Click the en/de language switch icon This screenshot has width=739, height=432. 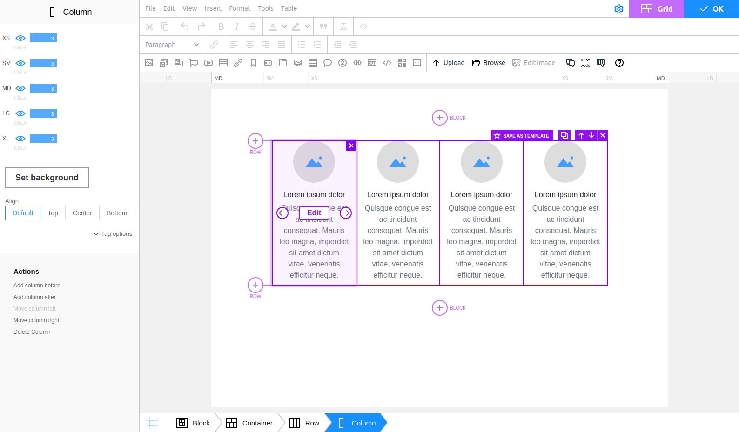[x=585, y=63]
